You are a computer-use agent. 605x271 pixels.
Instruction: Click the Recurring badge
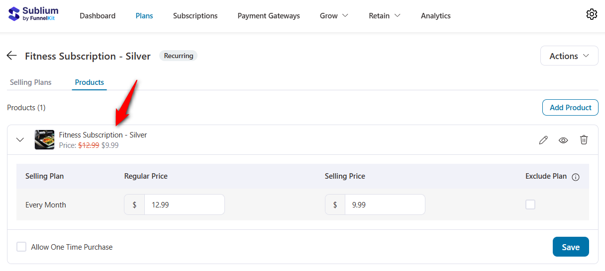(x=178, y=56)
